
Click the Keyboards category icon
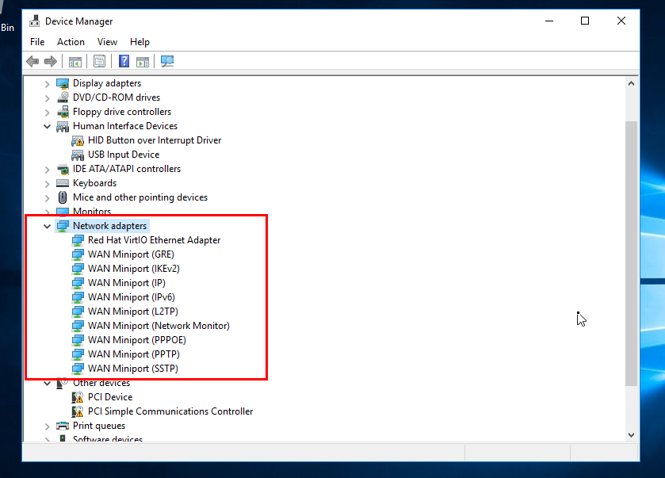tap(63, 183)
